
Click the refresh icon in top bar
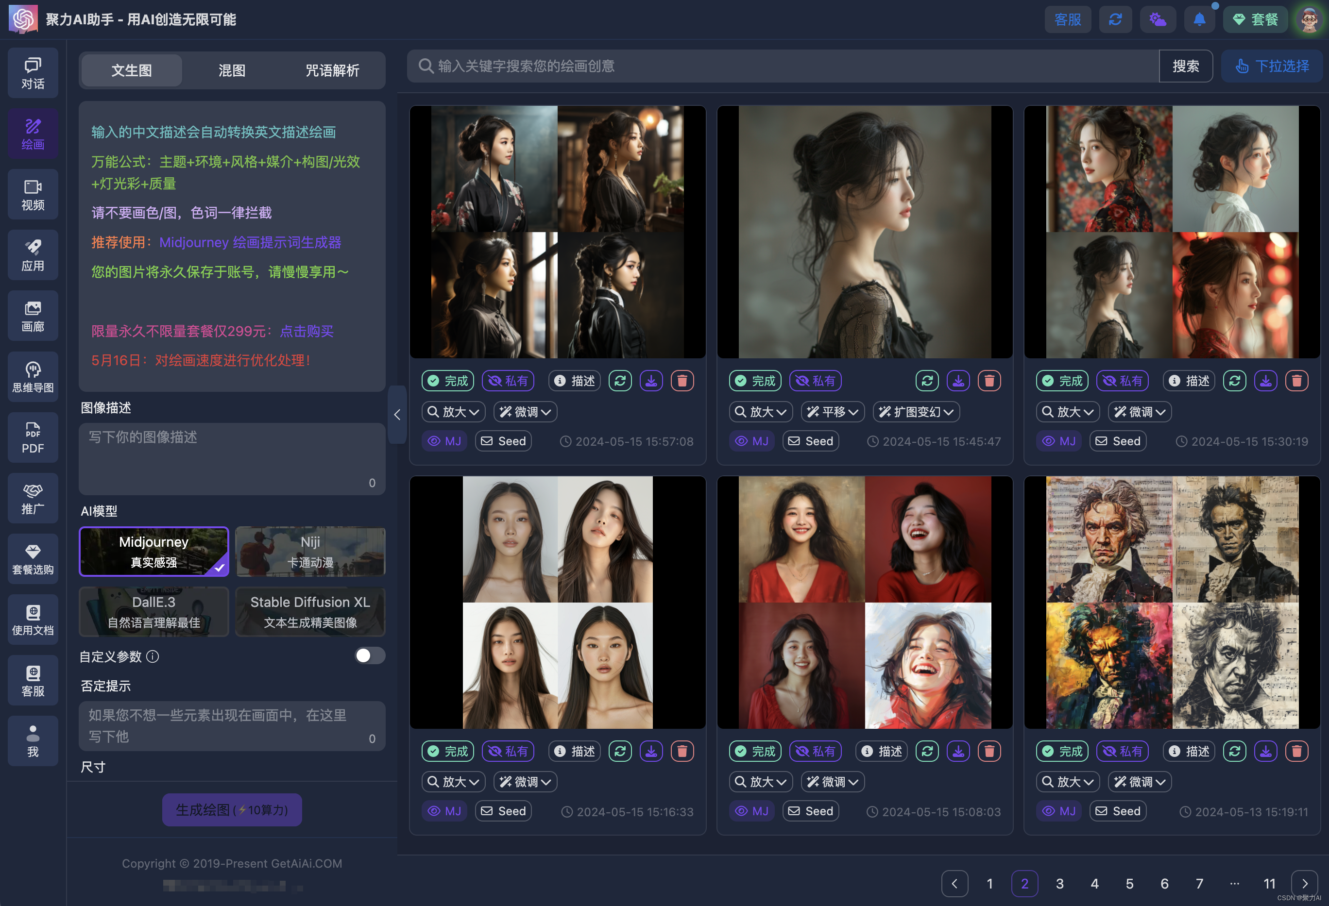pos(1115,19)
